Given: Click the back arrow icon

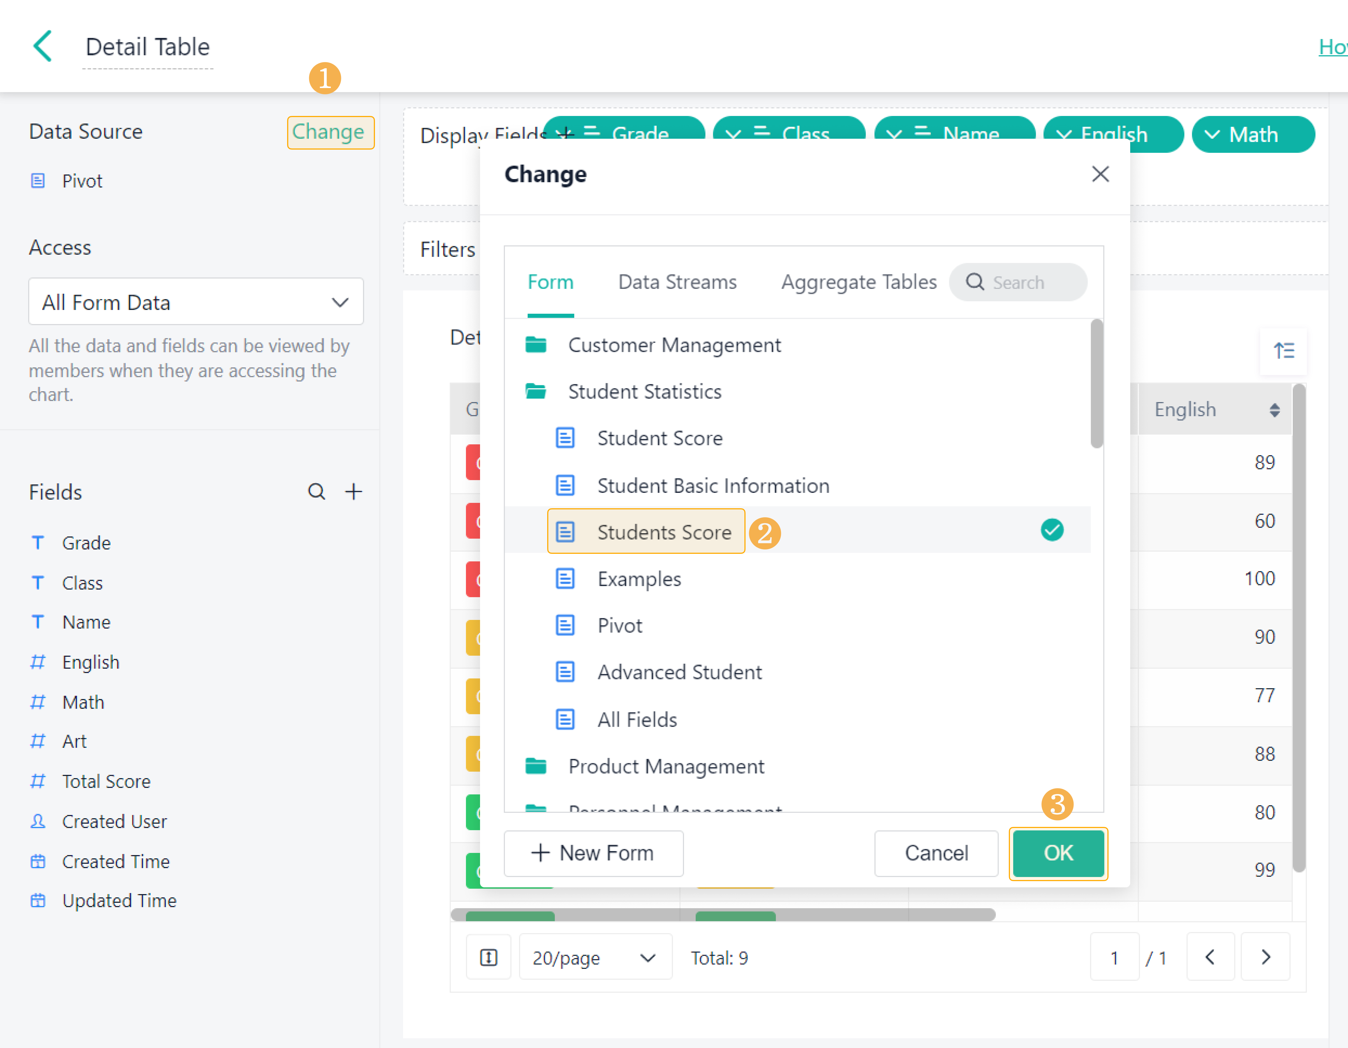Looking at the screenshot, I should tap(42, 46).
